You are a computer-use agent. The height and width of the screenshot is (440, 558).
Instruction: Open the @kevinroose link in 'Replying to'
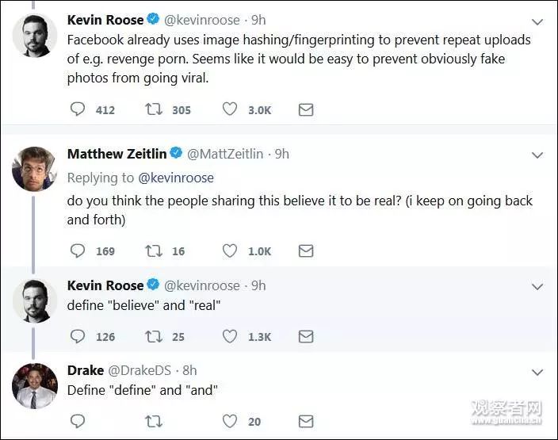click(x=176, y=178)
